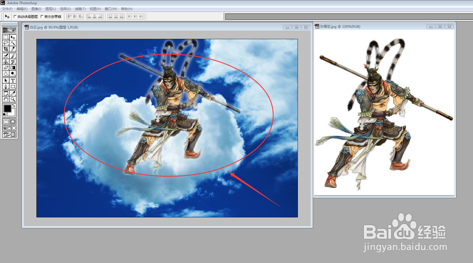Switch to Full Screen with Menu Bar
The width and height of the screenshot is (473, 263).
(x=9, y=128)
